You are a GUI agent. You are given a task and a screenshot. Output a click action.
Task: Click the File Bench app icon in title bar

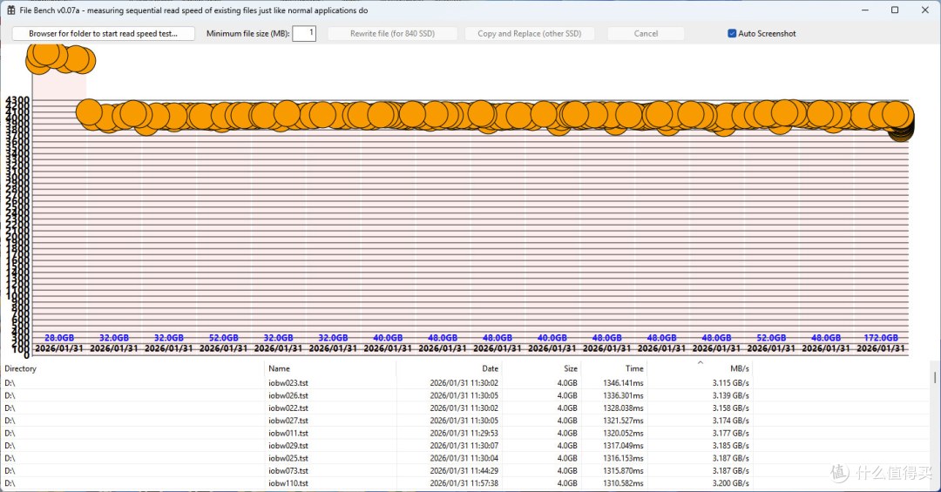10,10
